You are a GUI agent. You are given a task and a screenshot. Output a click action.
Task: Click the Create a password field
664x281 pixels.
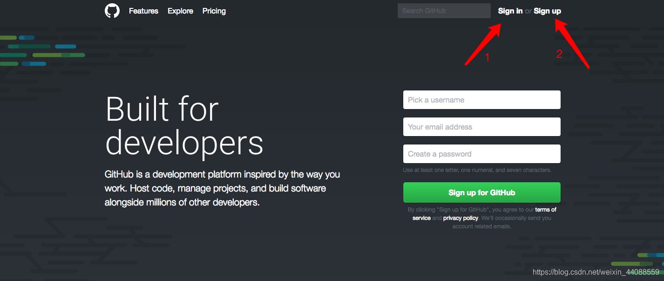[482, 154]
